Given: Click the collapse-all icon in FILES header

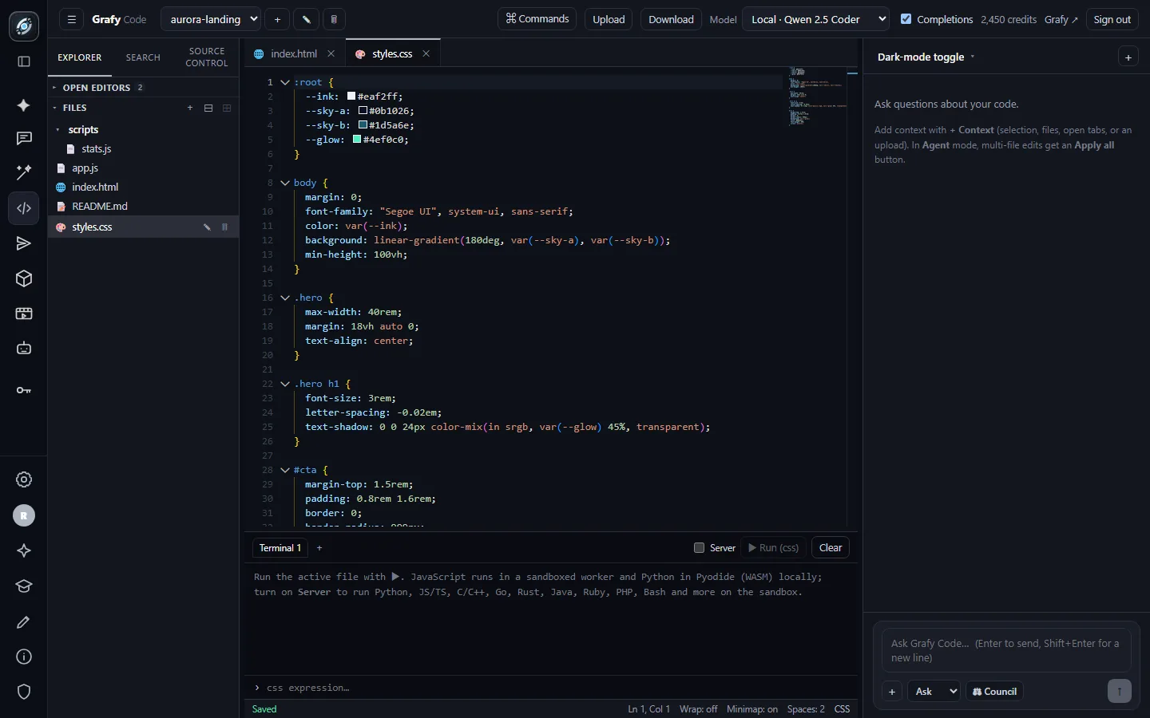Looking at the screenshot, I should click(x=227, y=108).
